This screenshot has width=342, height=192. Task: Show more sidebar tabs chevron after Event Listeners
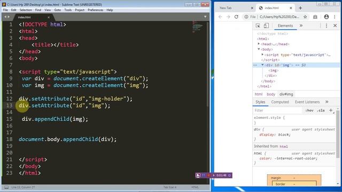pos(327,102)
